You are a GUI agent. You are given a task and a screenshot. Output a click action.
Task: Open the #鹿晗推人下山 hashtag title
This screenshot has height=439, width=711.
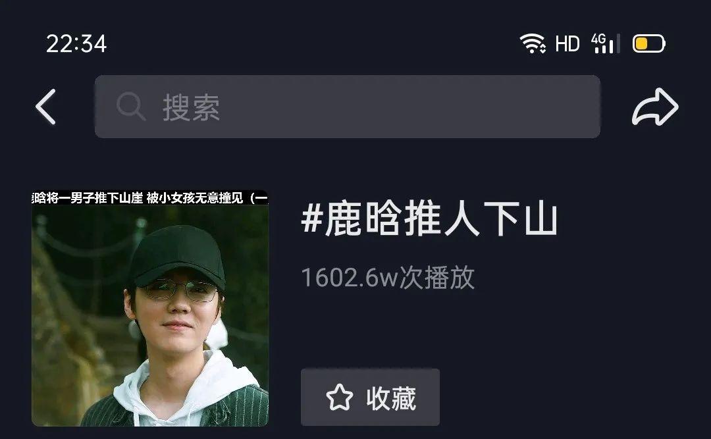(x=429, y=219)
